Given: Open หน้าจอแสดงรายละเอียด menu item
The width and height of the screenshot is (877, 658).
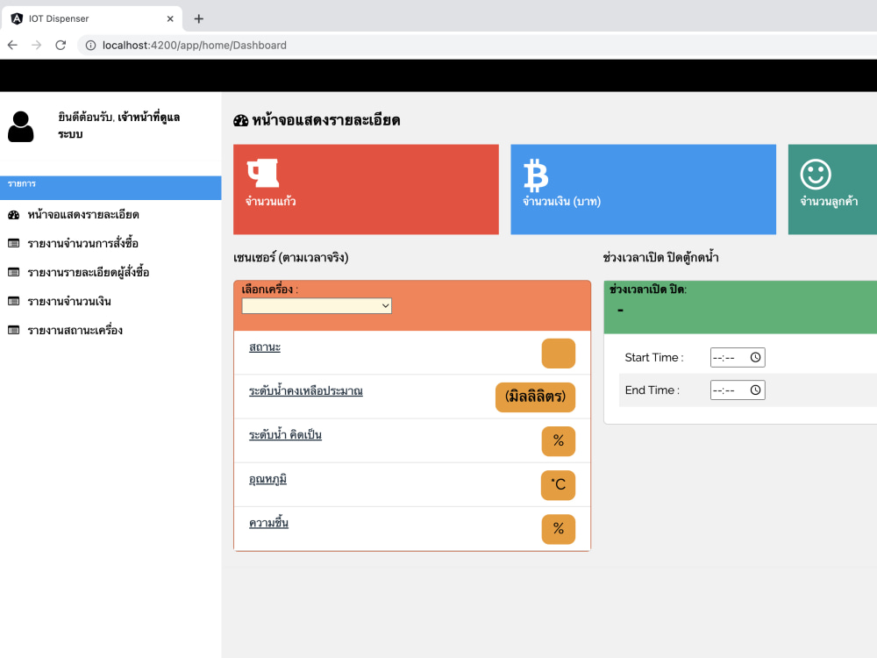Looking at the screenshot, I should coord(83,215).
